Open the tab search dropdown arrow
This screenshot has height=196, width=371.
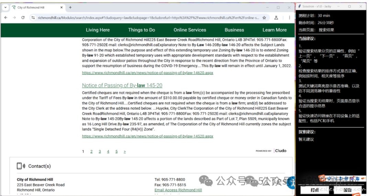pos(5,7)
